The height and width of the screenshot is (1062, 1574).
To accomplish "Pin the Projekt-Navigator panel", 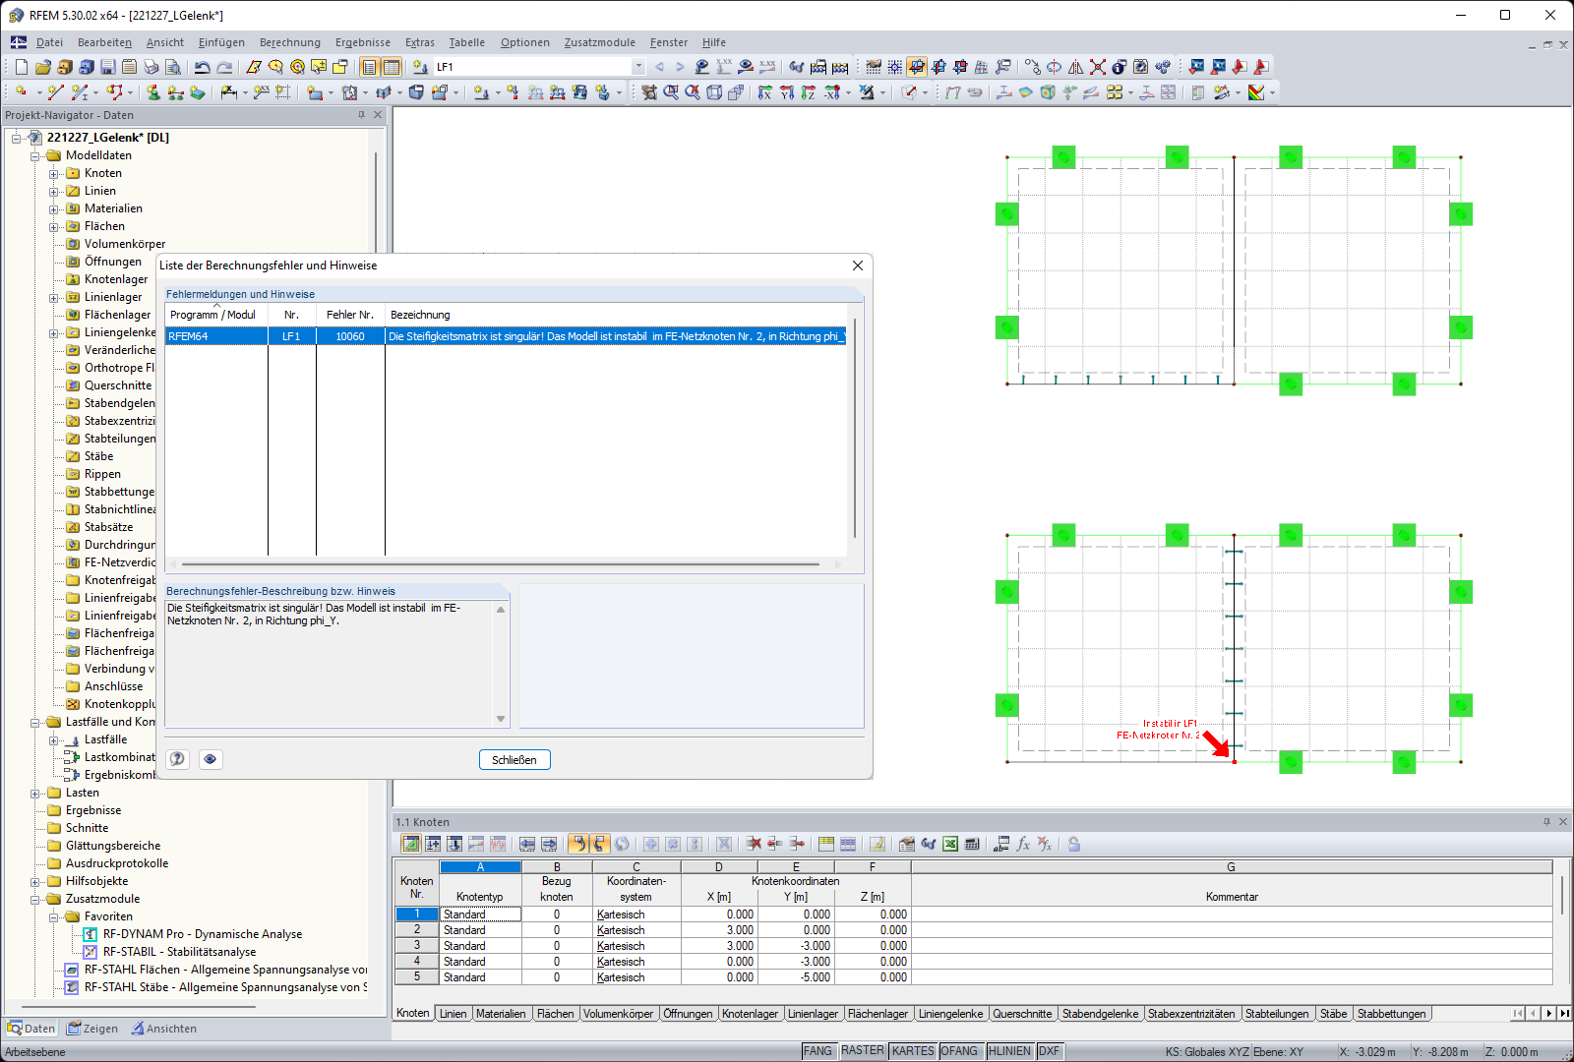I will pyautogui.click(x=361, y=115).
